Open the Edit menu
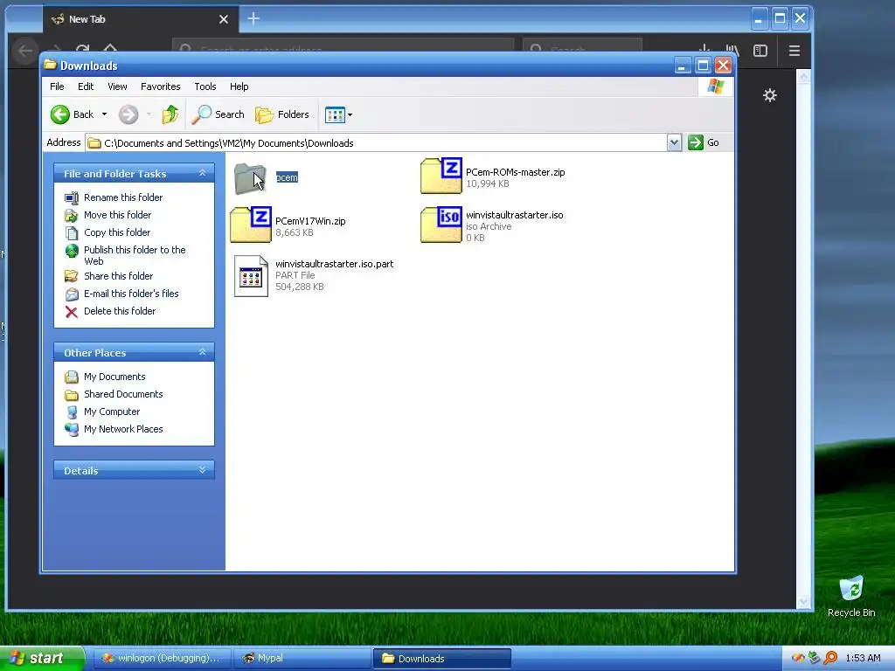The height and width of the screenshot is (671, 895). click(x=86, y=86)
